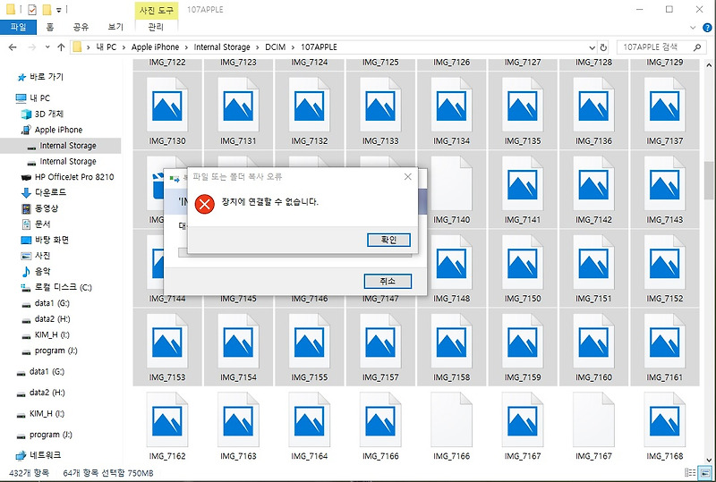Switch to the large icons view in the status bar
The width and height of the screenshot is (716, 482).
click(705, 473)
